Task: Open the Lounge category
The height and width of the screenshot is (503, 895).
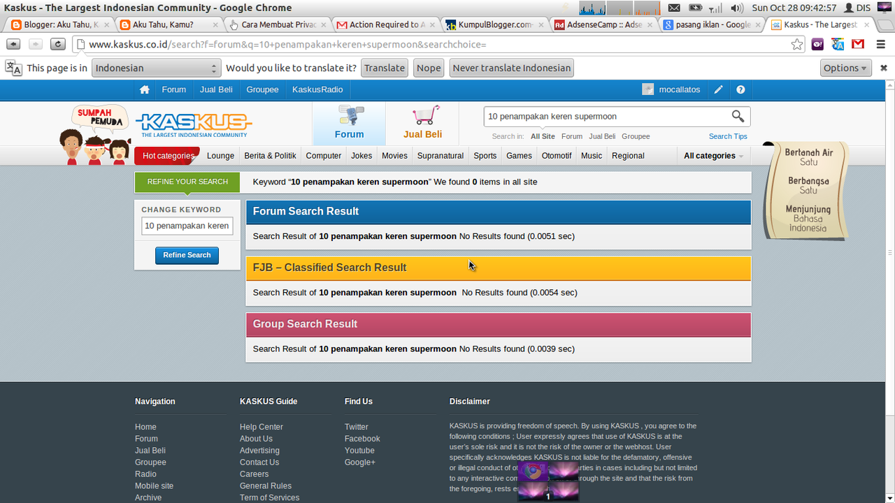Action: 220,156
